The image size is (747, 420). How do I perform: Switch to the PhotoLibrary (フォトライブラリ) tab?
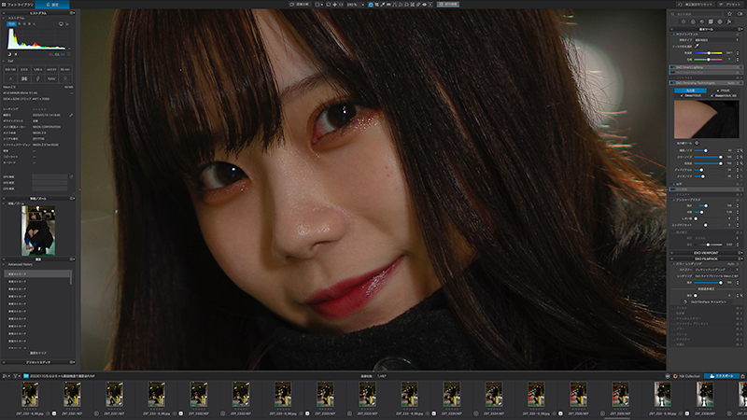[20, 5]
